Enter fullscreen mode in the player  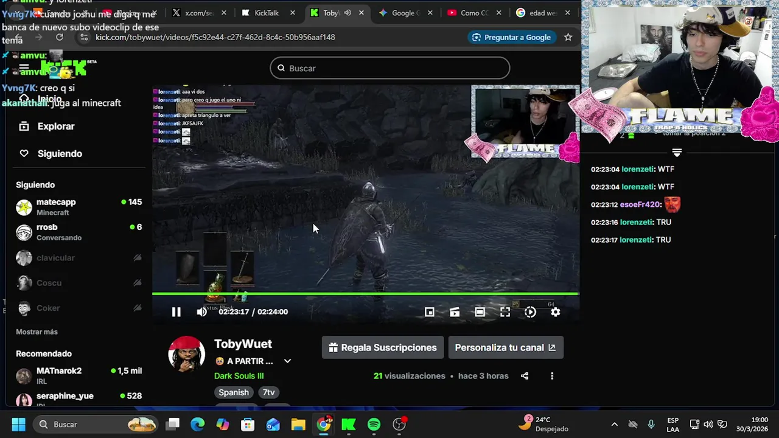[505, 312]
